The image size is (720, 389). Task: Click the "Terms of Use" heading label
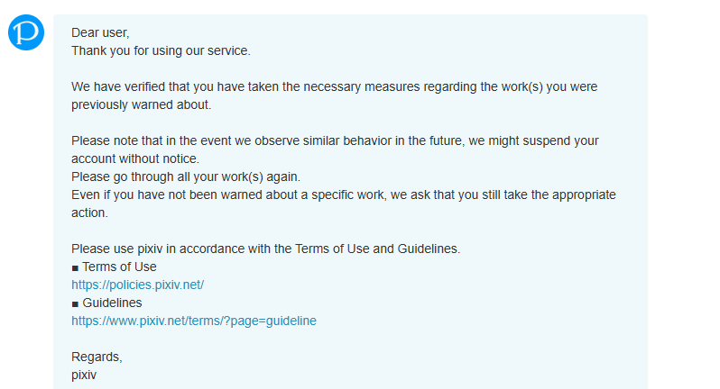119,267
